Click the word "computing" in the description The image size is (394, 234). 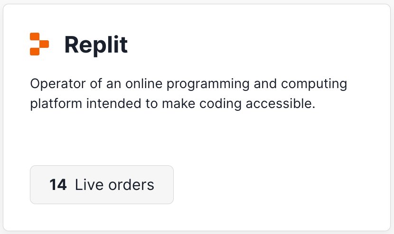click(x=314, y=84)
